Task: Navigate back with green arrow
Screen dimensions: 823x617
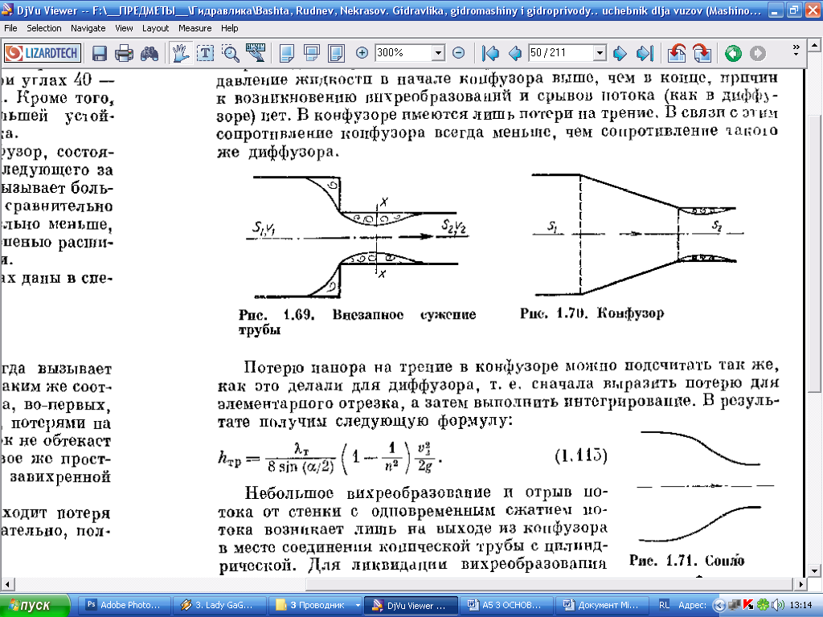Action: [733, 53]
